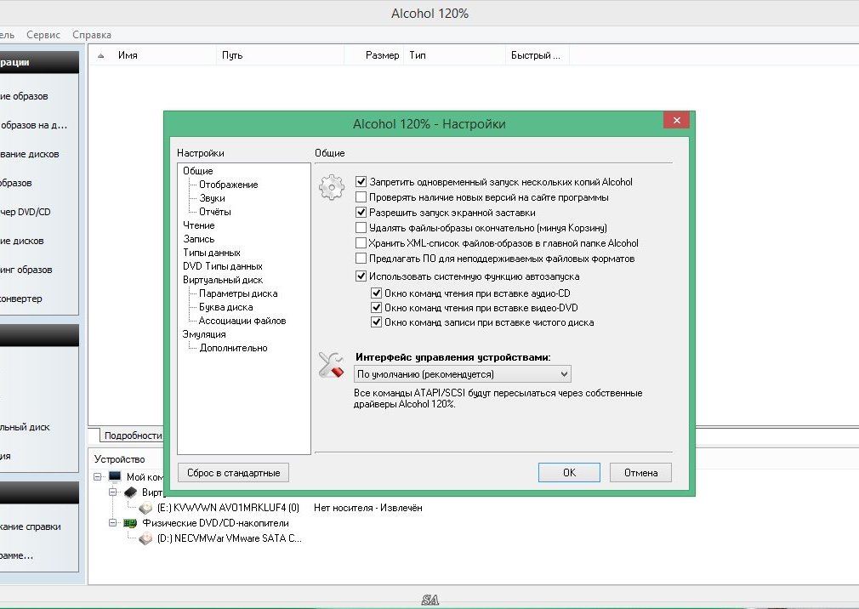Open the Сервис menu
Viewport: 859px width, 609px height.
pyautogui.click(x=43, y=35)
